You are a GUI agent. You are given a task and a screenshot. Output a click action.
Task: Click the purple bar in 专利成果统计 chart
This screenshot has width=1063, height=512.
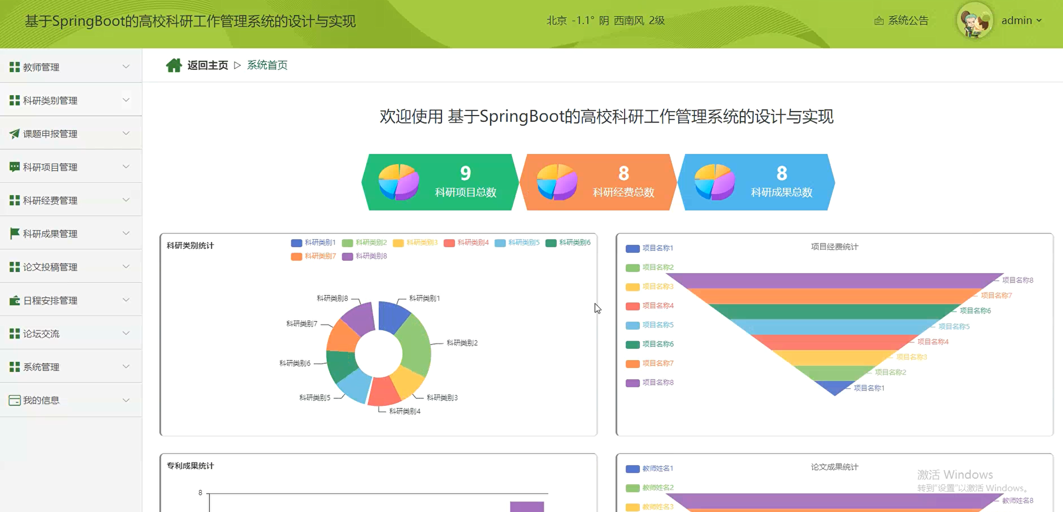[527, 507]
